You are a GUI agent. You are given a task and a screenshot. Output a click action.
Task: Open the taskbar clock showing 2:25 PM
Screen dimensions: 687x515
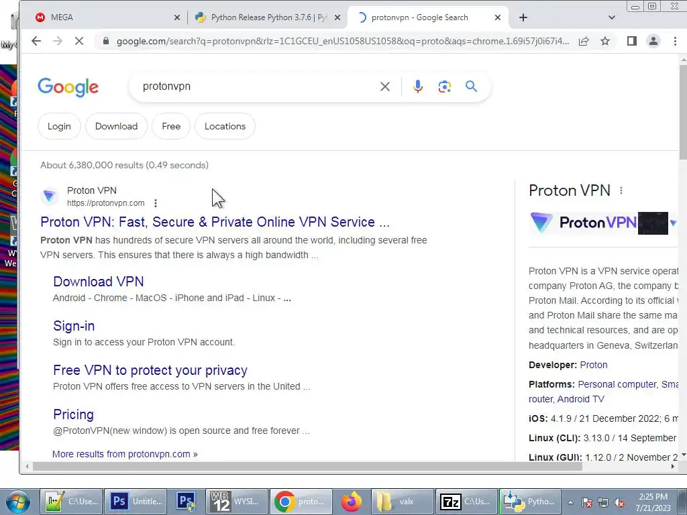653,502
